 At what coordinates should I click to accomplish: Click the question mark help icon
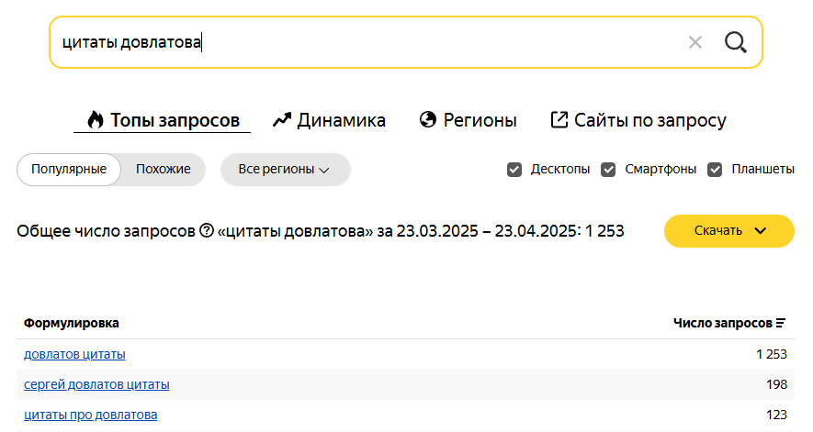click(207, 230)
